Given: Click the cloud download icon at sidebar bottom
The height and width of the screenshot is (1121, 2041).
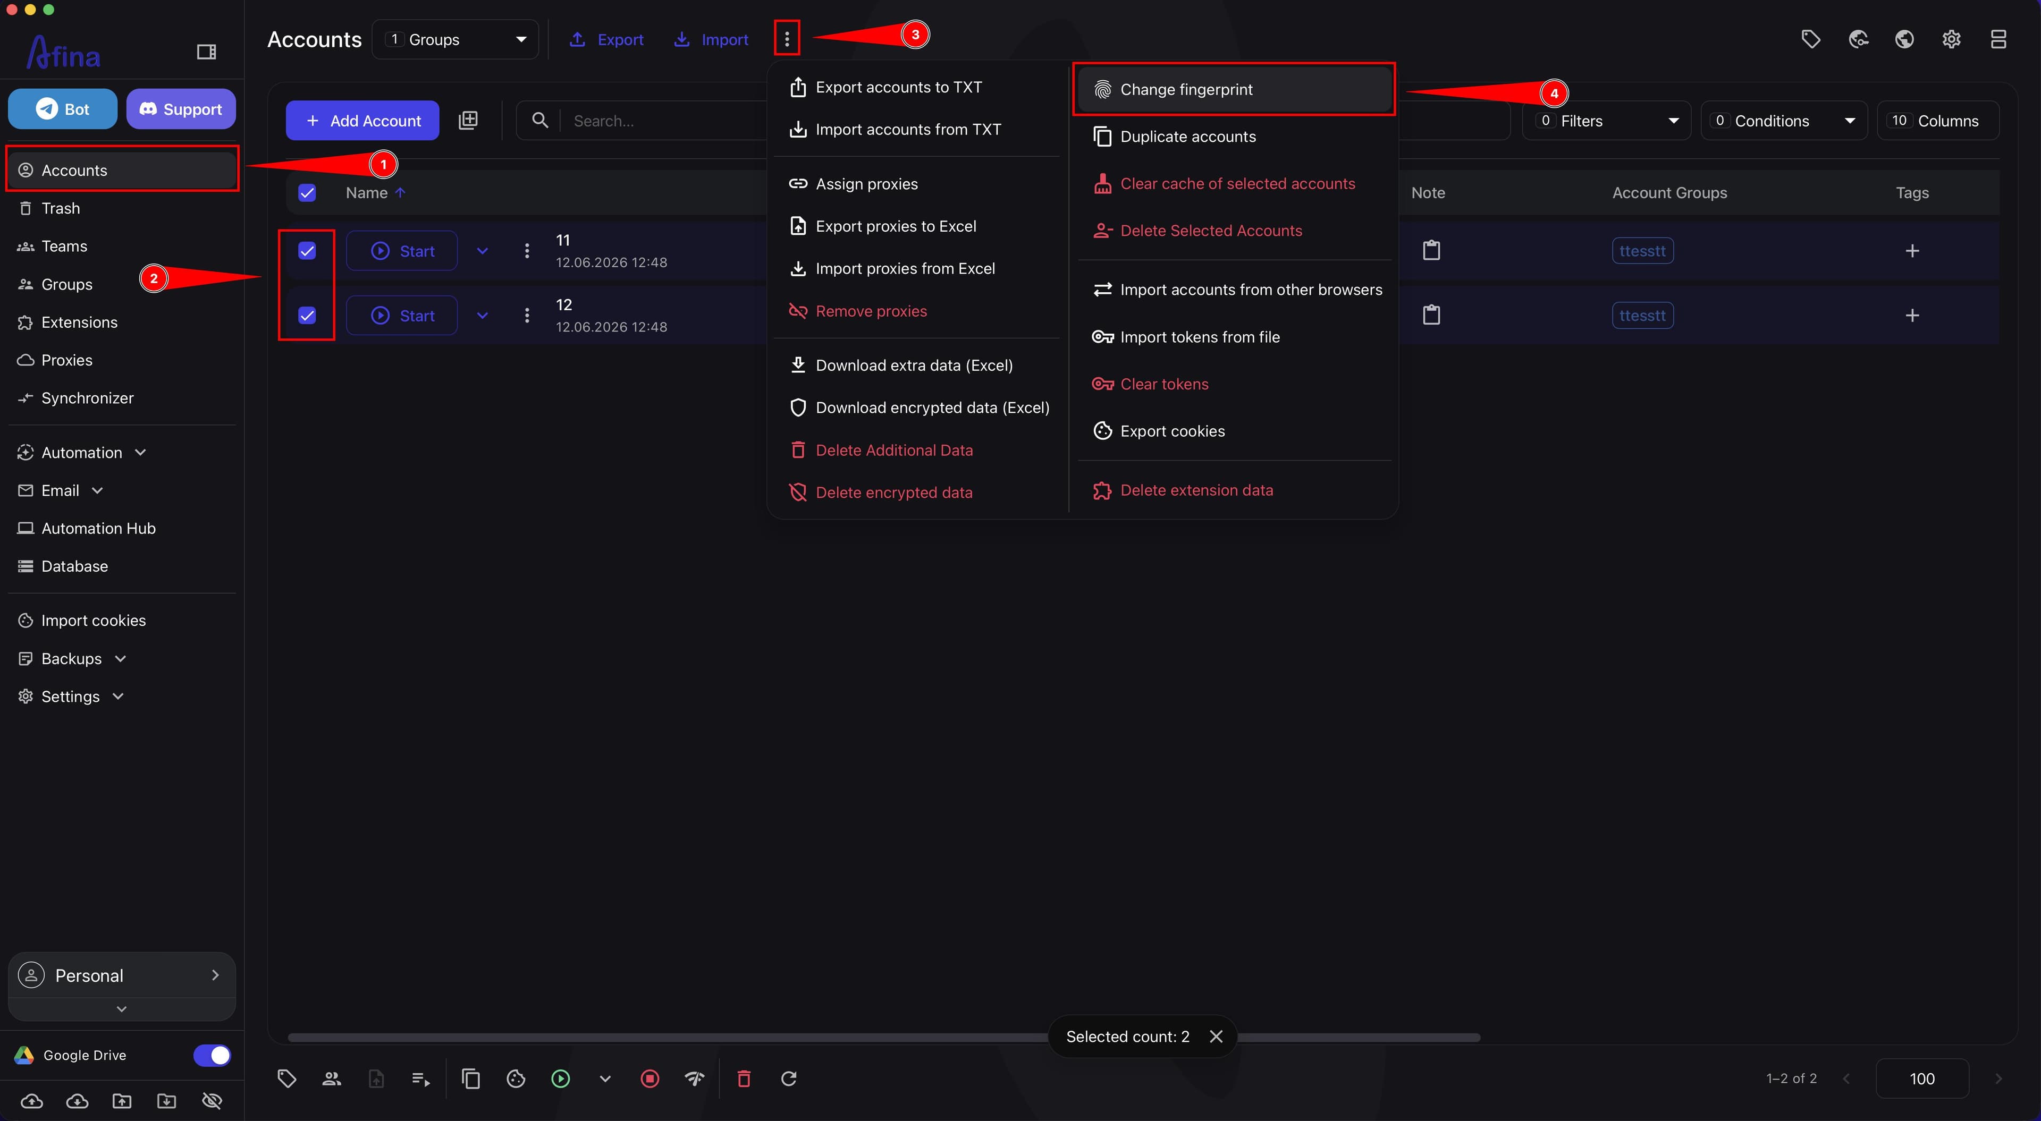Looking at the screenshot, I should click(77, 1100).
